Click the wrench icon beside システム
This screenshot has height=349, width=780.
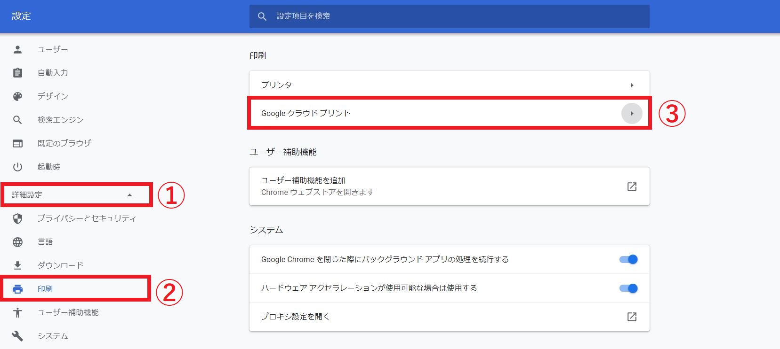[x=17, y=336]
